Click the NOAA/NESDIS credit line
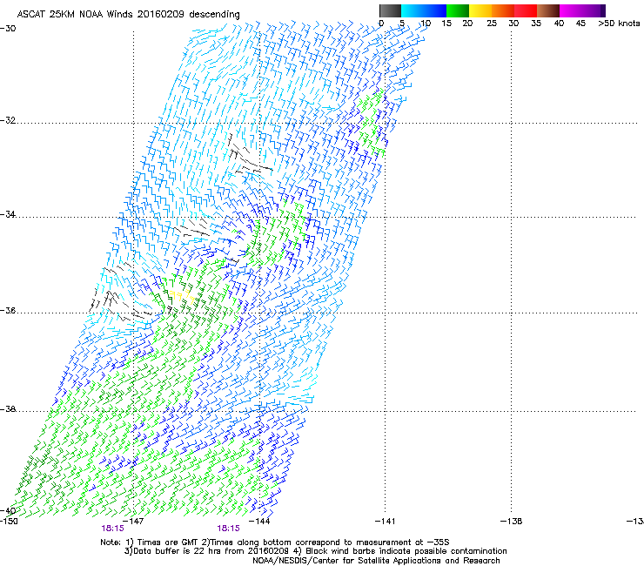Viewport: 644px width, 566px height. [376, 561]
